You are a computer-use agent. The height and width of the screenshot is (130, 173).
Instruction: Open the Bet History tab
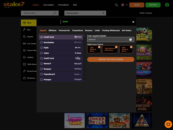[126, 31]
